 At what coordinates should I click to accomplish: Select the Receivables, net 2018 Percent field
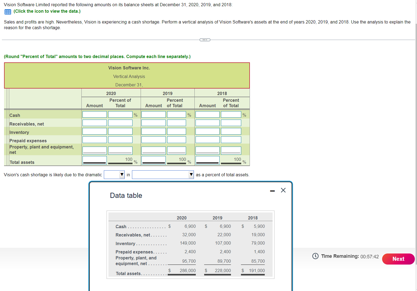click(x=231, y=123)
